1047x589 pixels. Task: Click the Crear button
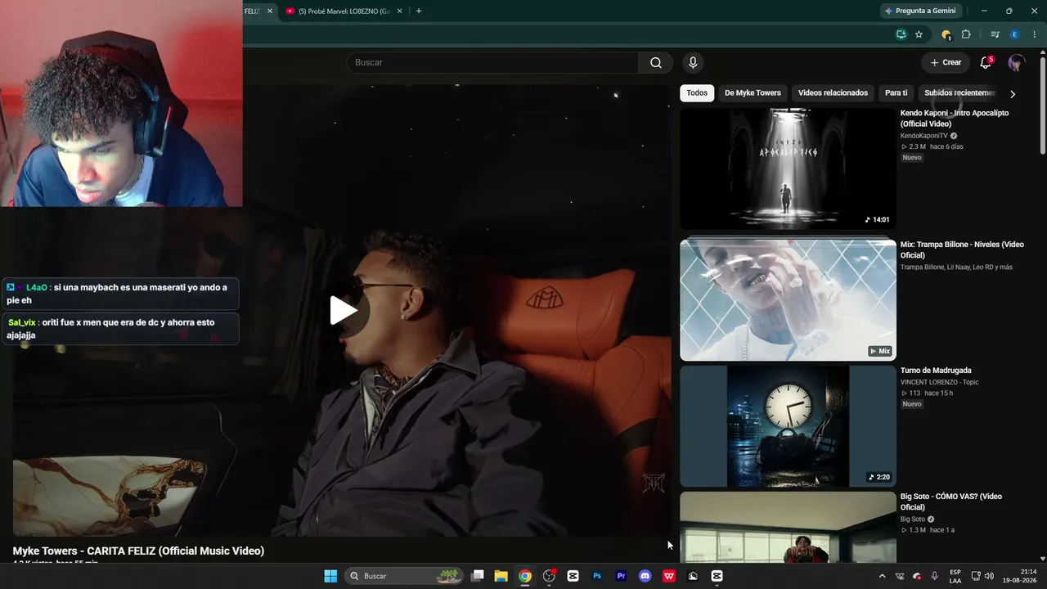pos(946,62)
